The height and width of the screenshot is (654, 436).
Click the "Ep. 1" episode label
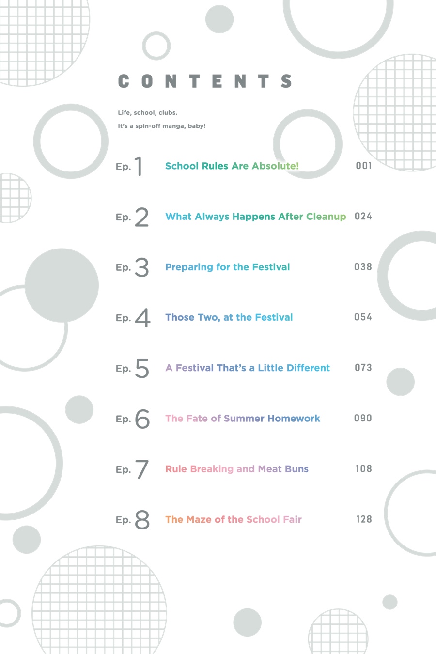pos(129,166)
